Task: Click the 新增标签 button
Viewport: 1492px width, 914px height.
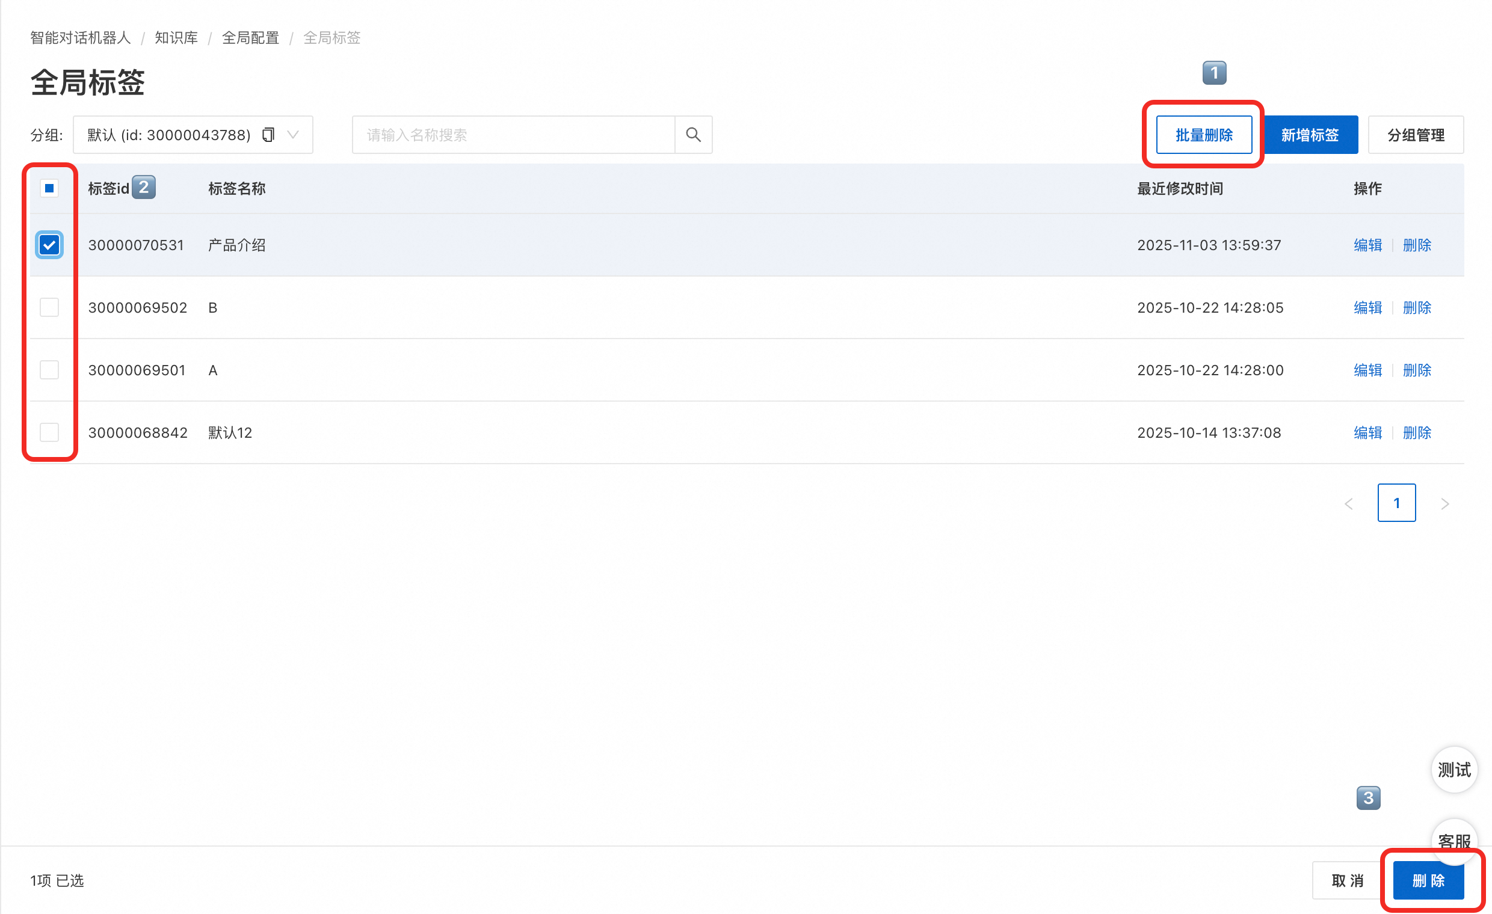Action: pos(1310,134)
